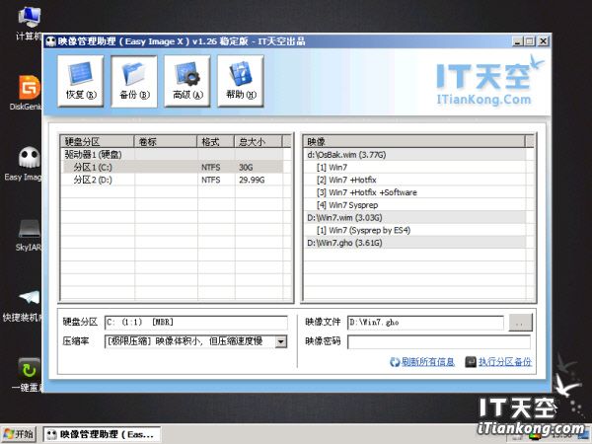Click the 硬盘分区 column header
The width and height of the screenshot is (592, 444).
click(98, 141)
